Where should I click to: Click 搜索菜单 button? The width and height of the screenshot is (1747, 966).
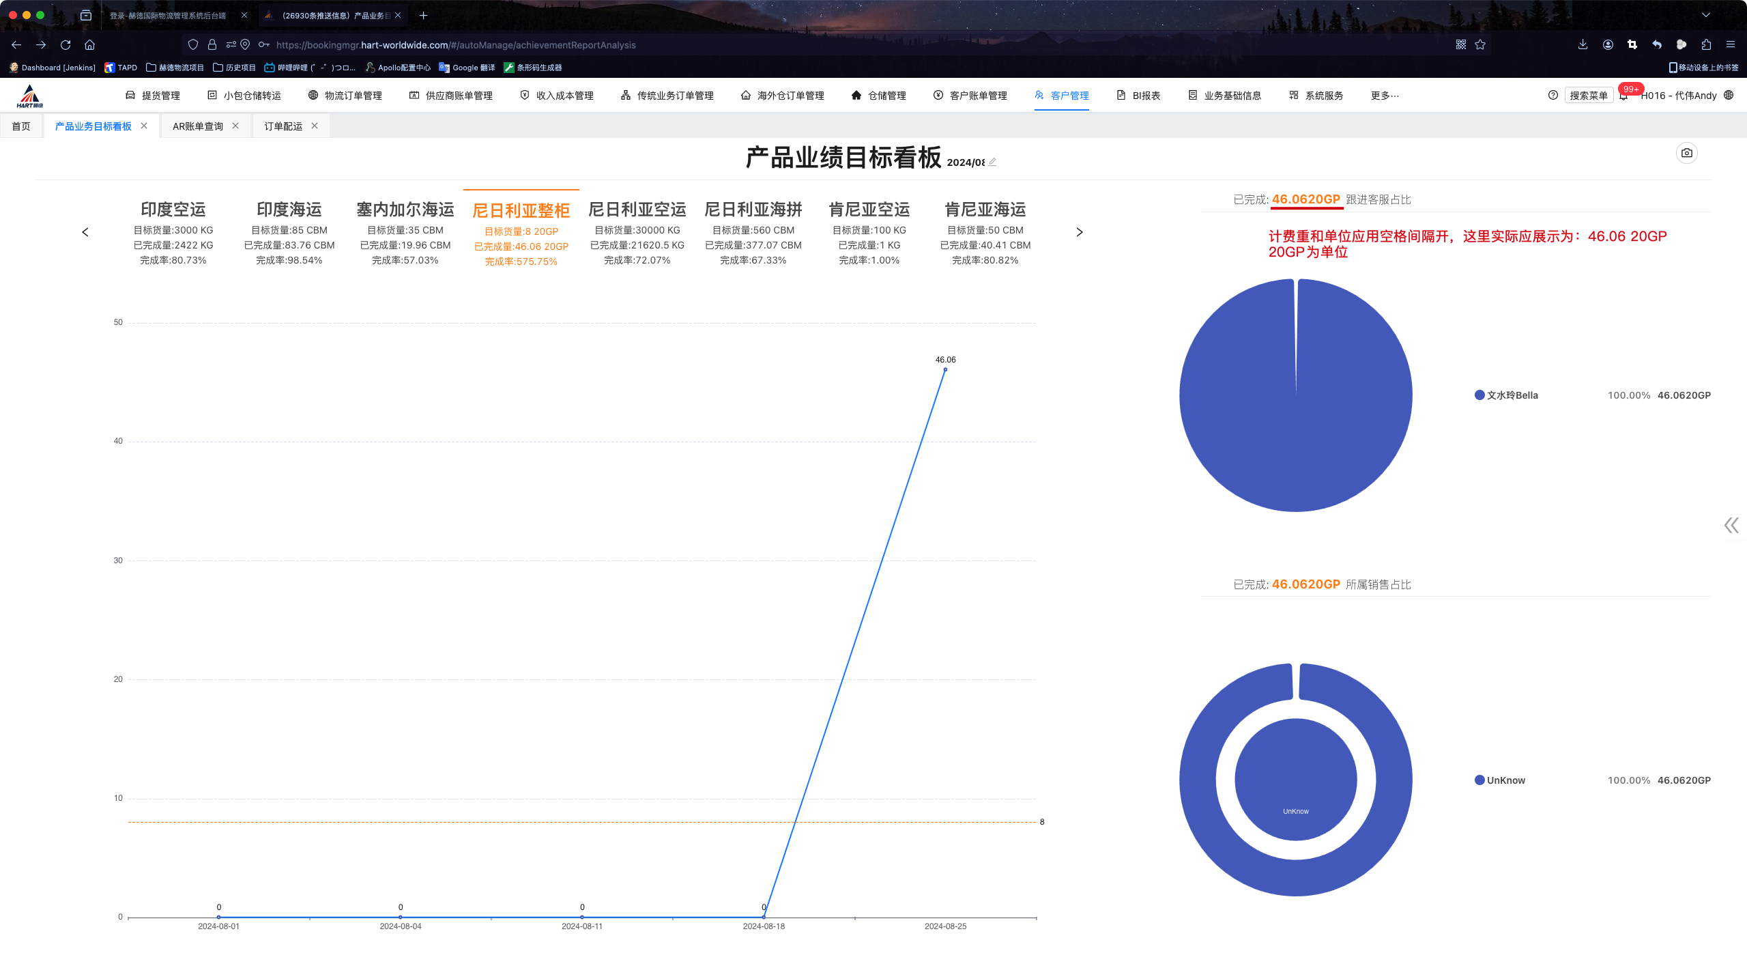point(1588,96)
